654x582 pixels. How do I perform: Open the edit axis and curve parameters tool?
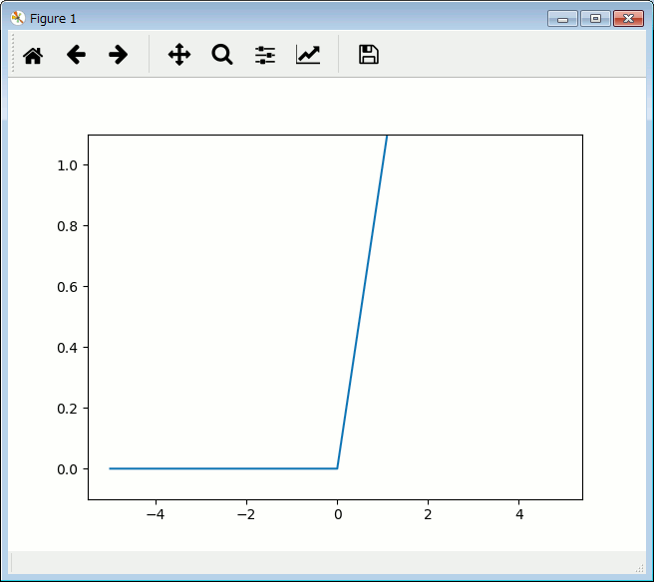click(308, 55)
